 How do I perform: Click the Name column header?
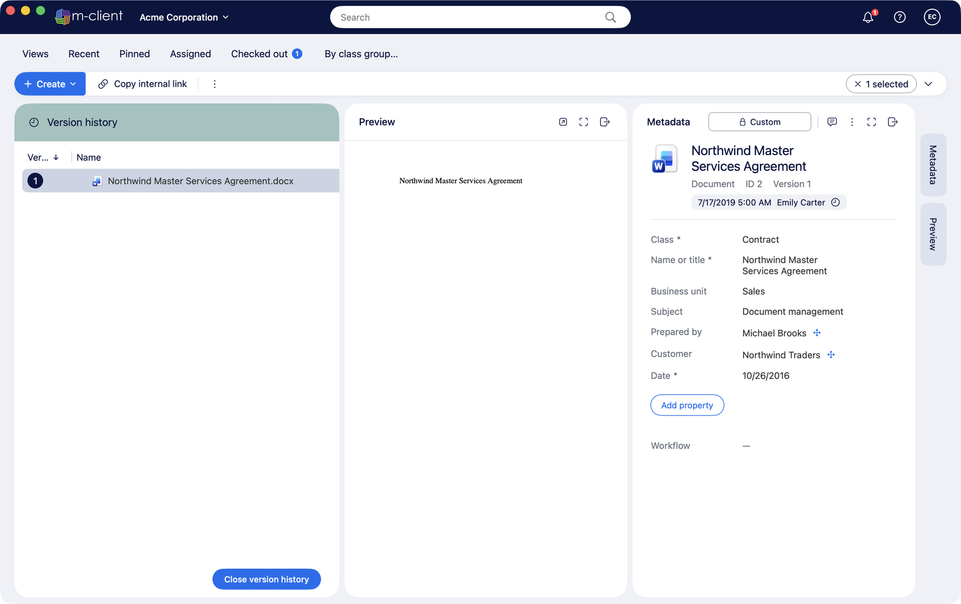click(89, 157)
